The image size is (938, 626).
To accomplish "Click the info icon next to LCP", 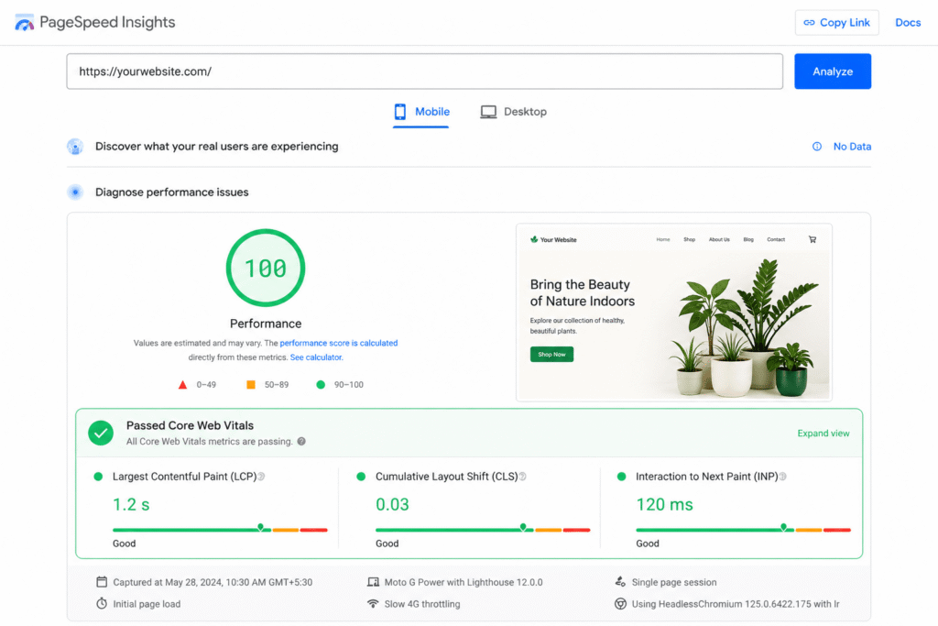I will pos(261,477).
